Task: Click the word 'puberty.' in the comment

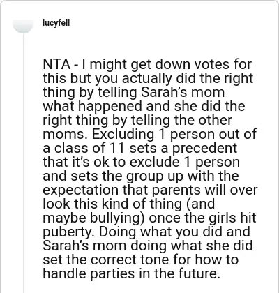Action: (69, 232)
